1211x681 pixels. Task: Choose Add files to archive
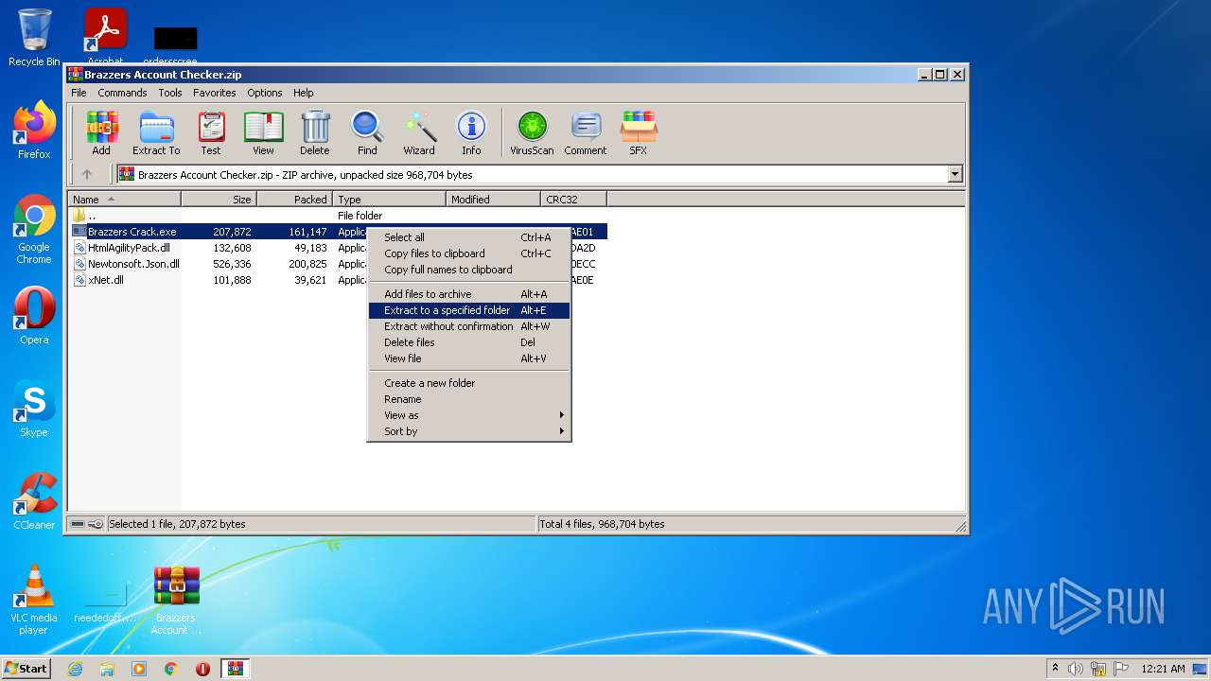coord(469,294)
